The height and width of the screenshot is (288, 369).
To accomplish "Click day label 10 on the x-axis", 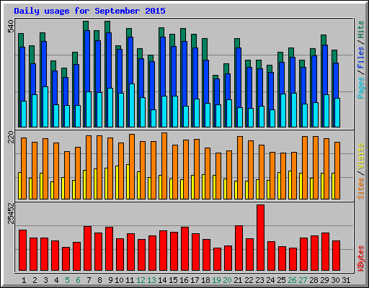I will tap(119, 280).
